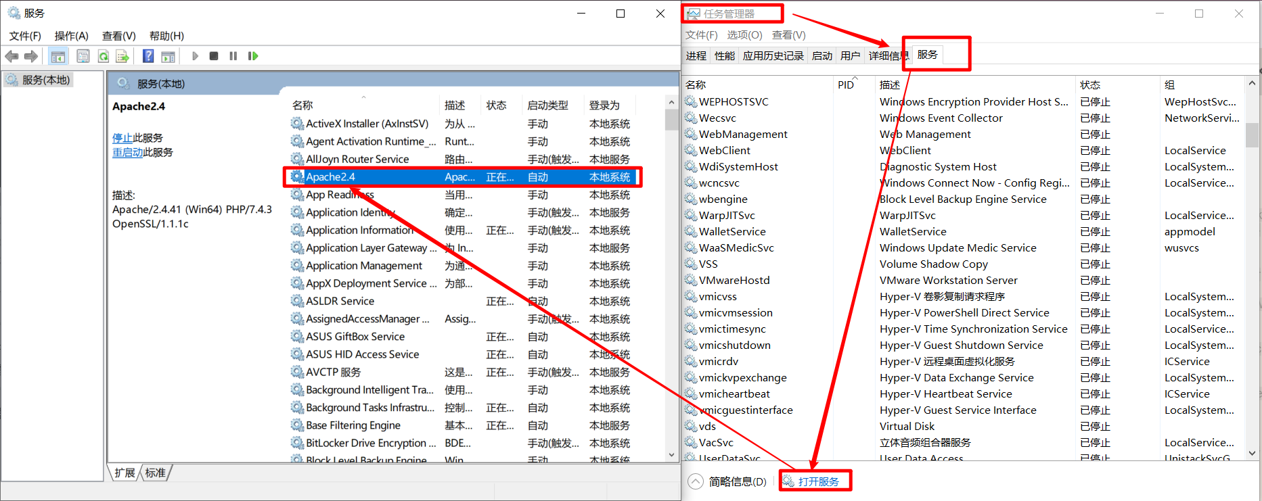Open the Properties toolbar icon in Services
Screen dimensions: 1262x501
coord(83,56)
